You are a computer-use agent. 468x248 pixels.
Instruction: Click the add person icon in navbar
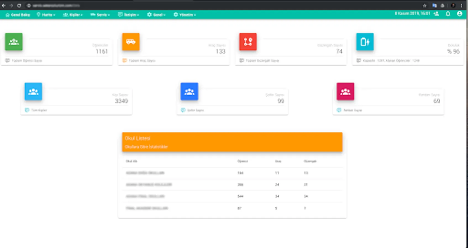(437, 14)
